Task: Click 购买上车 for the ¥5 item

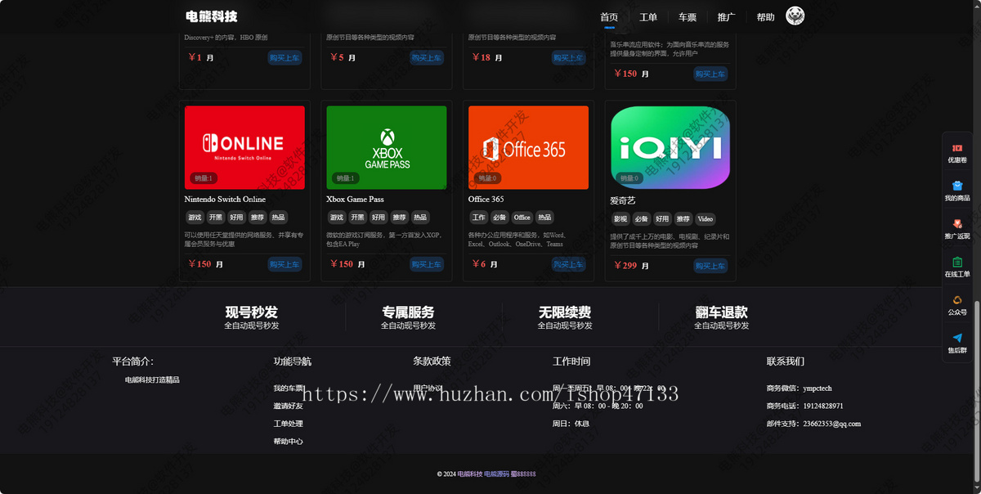Action: pos(427,57)
